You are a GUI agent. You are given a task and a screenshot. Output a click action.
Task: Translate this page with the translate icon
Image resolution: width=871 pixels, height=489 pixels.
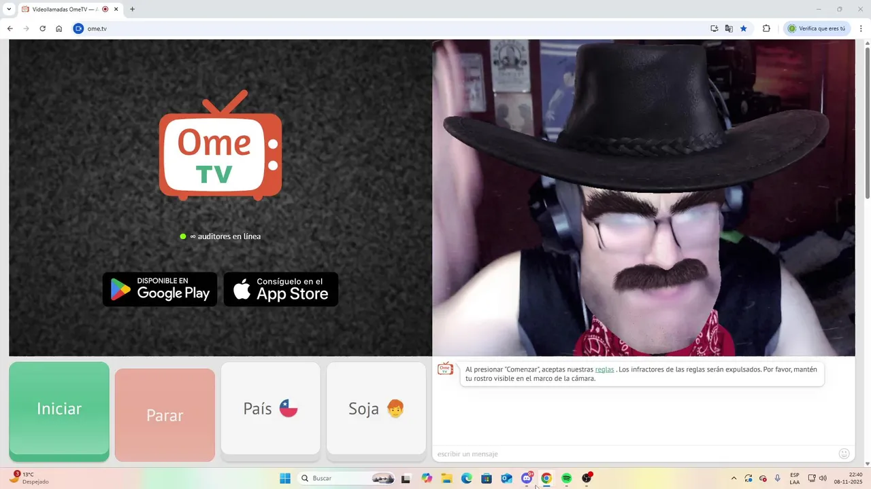coord(729,29)
